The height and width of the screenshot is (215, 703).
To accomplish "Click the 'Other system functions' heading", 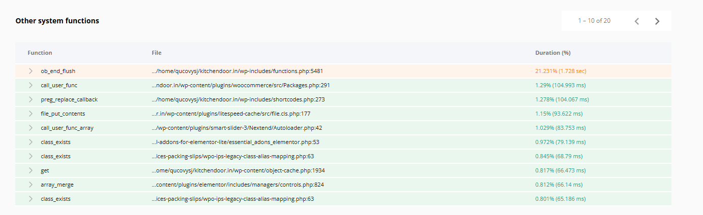I will coord(57,21).
